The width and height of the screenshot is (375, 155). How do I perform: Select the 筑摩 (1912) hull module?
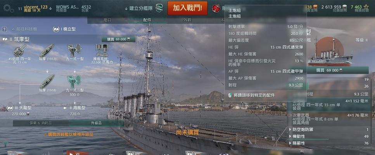[x=47, y=52]
